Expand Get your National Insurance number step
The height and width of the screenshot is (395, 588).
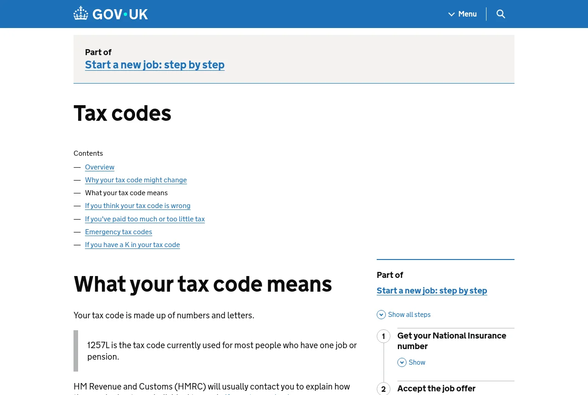click(x=452, y=341)
